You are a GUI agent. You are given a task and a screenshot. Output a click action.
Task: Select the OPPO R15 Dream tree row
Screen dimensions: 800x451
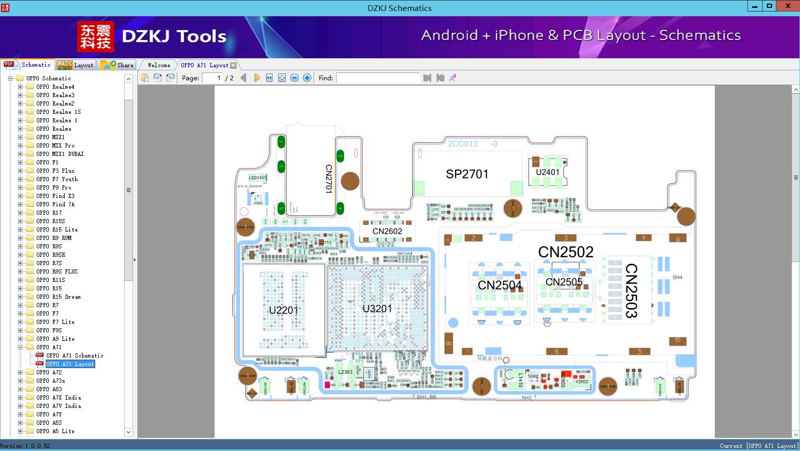point(58,297)
